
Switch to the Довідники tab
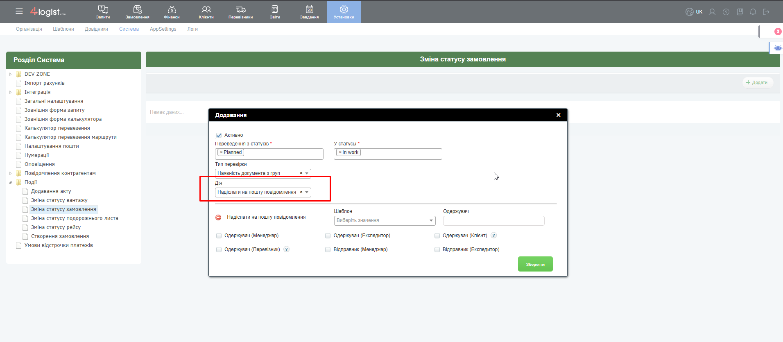point(96,29)
